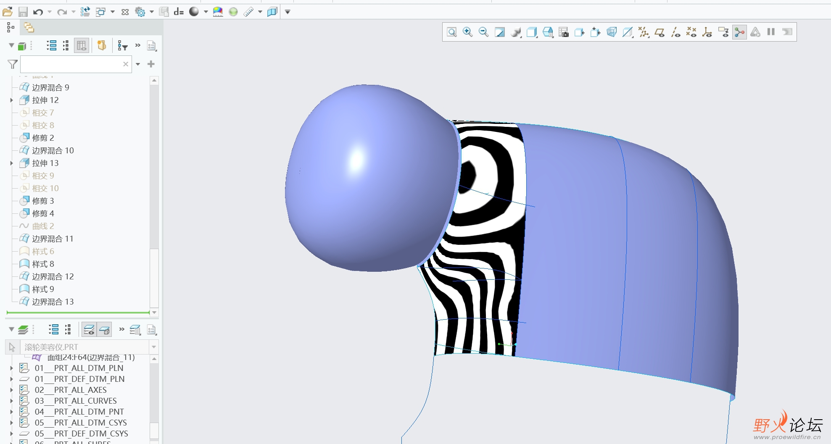Screen dimensions: 831x444
Task: Open the gear settings dropdown arrow
Action: tap(152, 12)
